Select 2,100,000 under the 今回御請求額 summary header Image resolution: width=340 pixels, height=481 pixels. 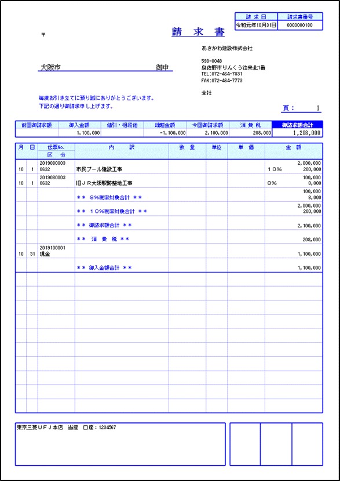217,133
